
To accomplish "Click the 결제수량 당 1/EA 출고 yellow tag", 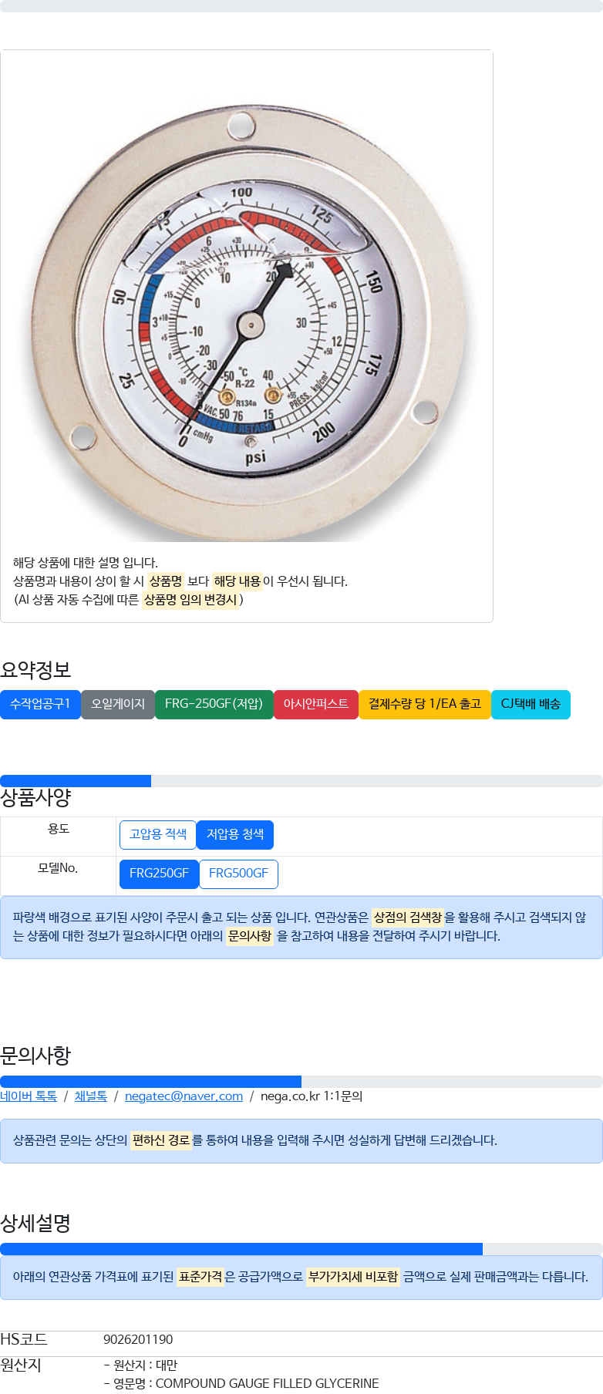I will click(x=425, y=705).
